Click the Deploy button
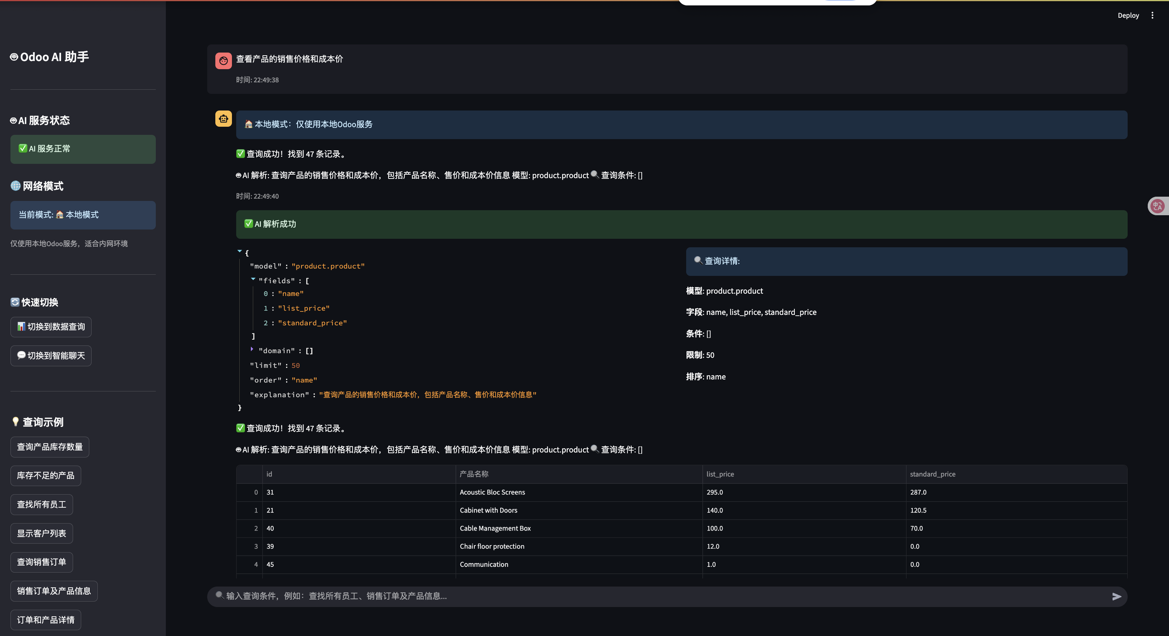The height and width of the screenshot is (636, 1169). tap(1128, 15)
